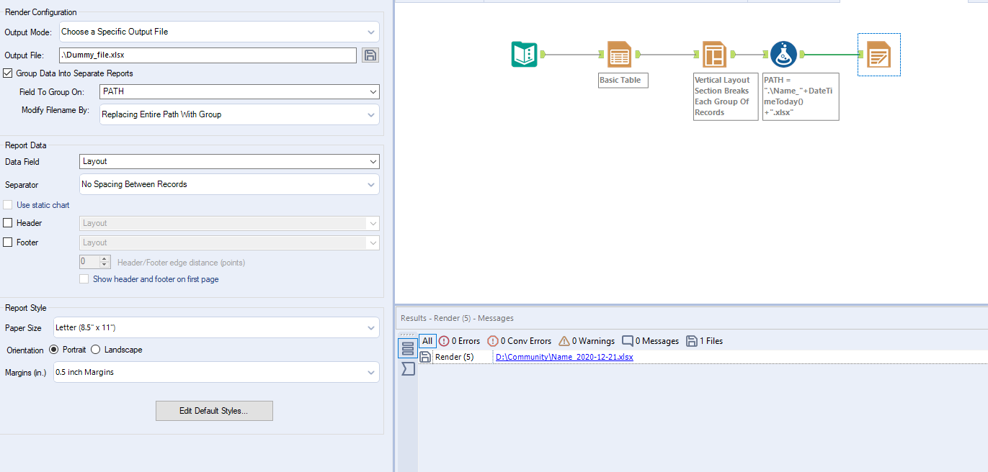
Task: Select the Render tool on the canvas
Action: click(x=878, y=54)
